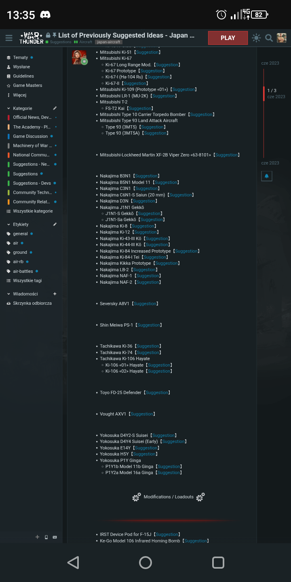Image resolution: width=291 pixels, height=582 pixels.
Task: Open the Nakajima Kikka Prototype Suggestion link
Action: tap(167, 264)
